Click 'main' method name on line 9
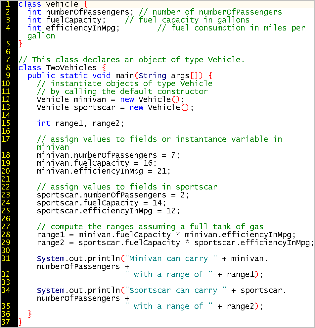This screenshot has width=315, height=328. point(125,76)
